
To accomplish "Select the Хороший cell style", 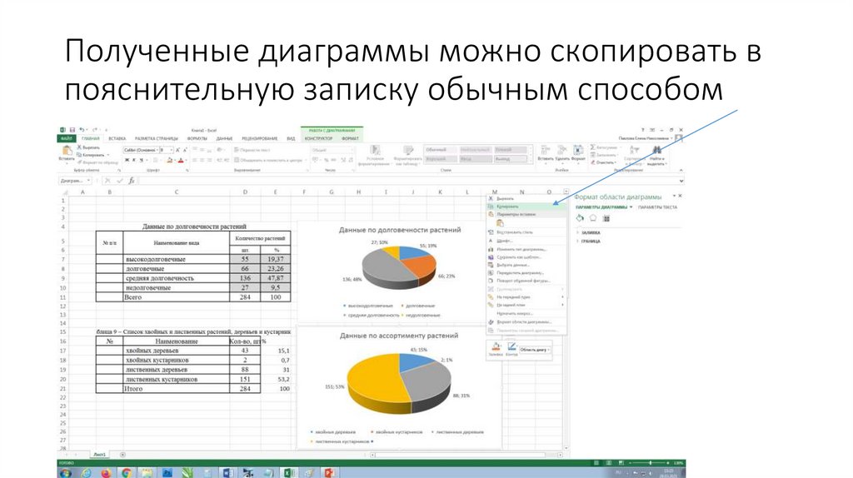I will [x=441, y=159].
